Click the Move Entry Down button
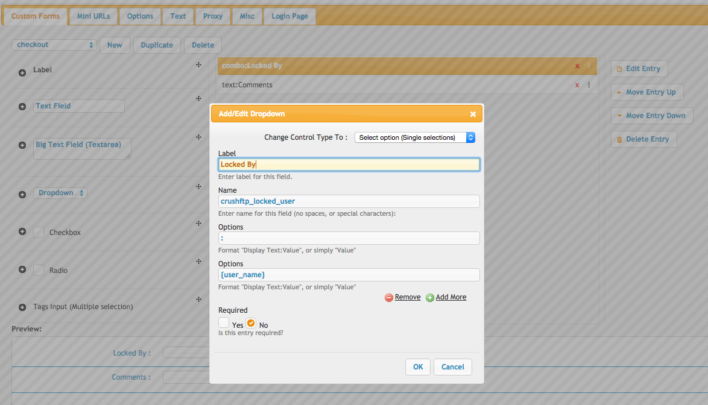This screenshot has height=405, width=708. [x=652, y=116]
